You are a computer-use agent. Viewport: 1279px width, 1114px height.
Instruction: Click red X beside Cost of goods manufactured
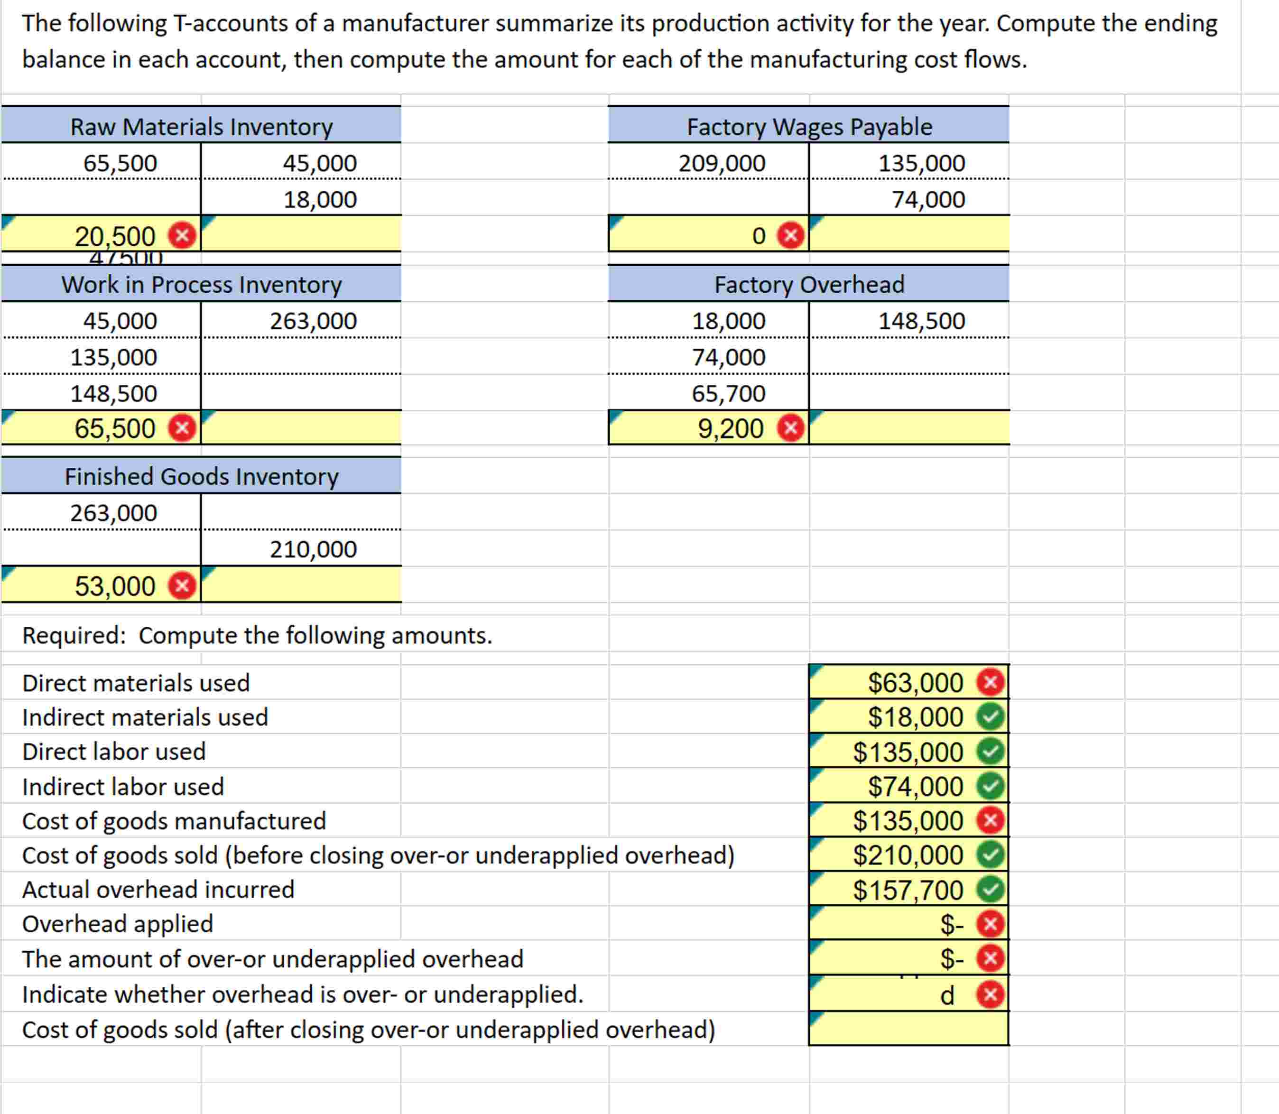coord(990,821)
